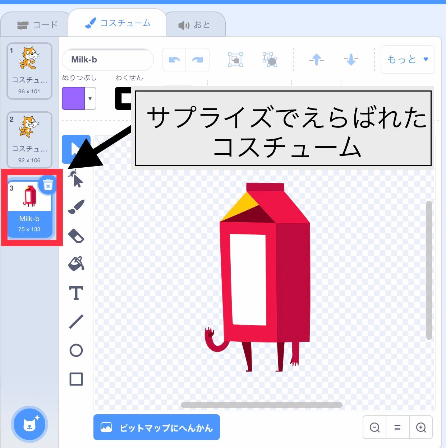
Task: Redo the costume edit
Action: point(197,60)
